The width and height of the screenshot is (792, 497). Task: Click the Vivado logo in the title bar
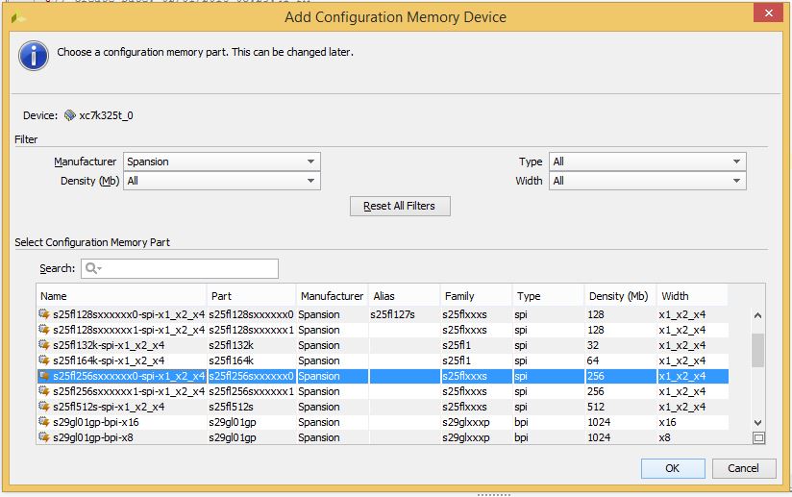(x=18, y=17)
